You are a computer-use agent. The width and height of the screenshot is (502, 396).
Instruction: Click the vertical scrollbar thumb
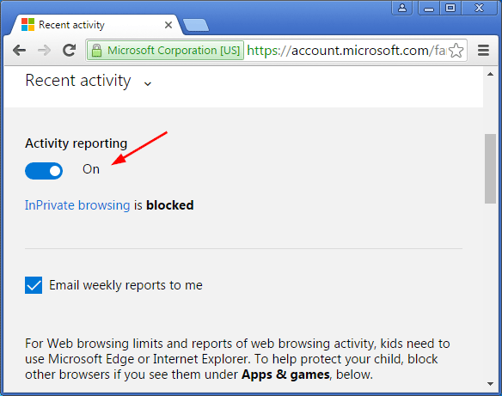point(490,168)
